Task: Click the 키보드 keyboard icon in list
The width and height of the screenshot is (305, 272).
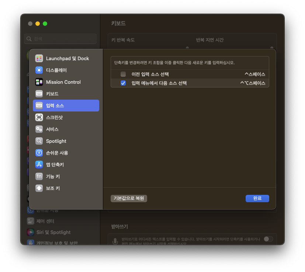Action: 39,94
